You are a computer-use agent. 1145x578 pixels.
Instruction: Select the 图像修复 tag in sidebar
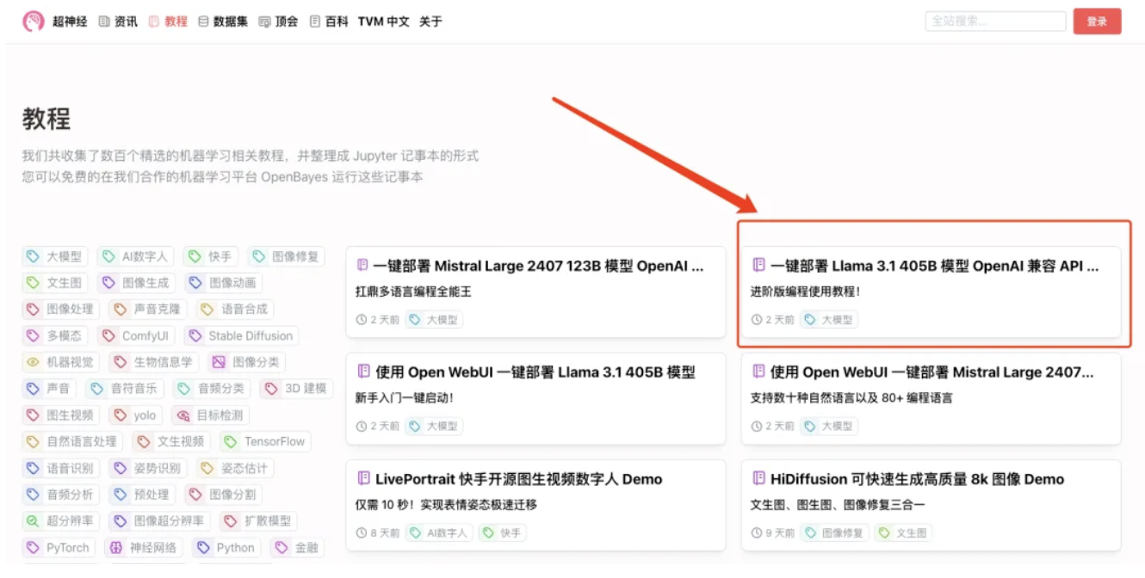[x=286, y=256]
